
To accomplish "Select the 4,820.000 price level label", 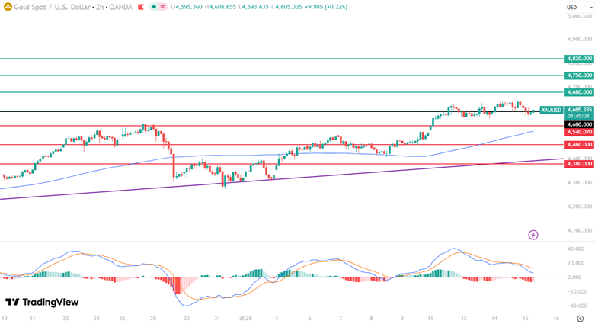I will [x=579, y=59].
